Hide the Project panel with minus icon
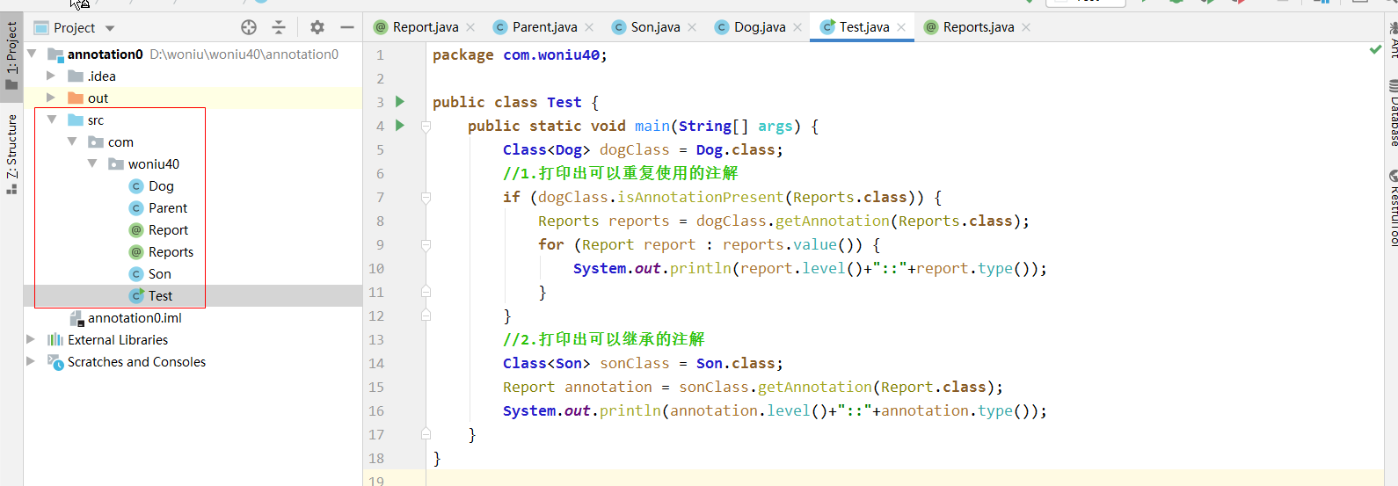The width and height of the screenshot is (1398, 486). pyautogui.click(x=347, y=27)
